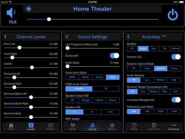Open the Picture tab
185x139 pixels.
[51, 127]
